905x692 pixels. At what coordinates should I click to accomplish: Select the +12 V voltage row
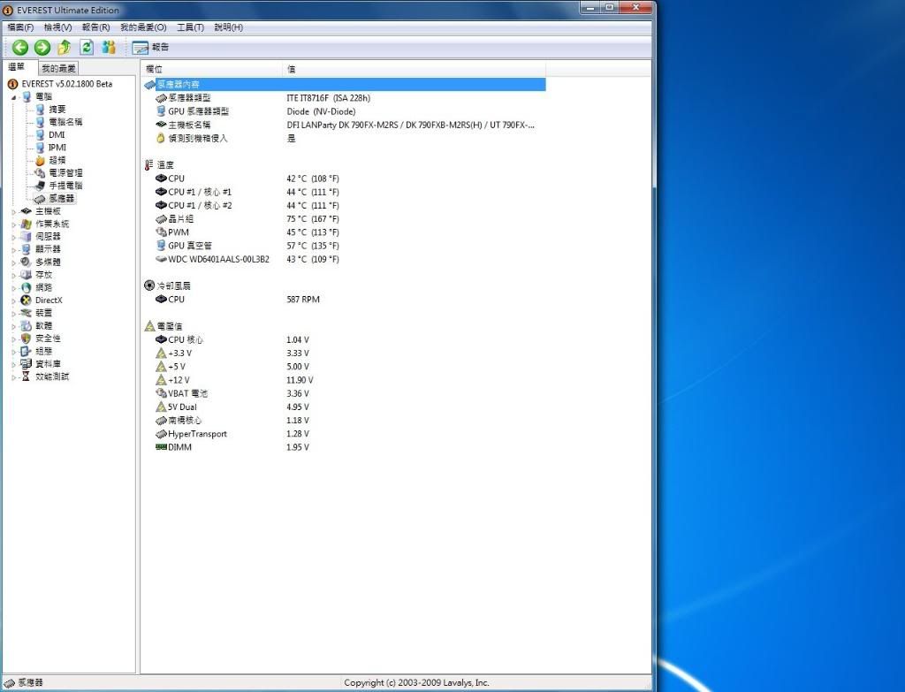pos(345,380)
